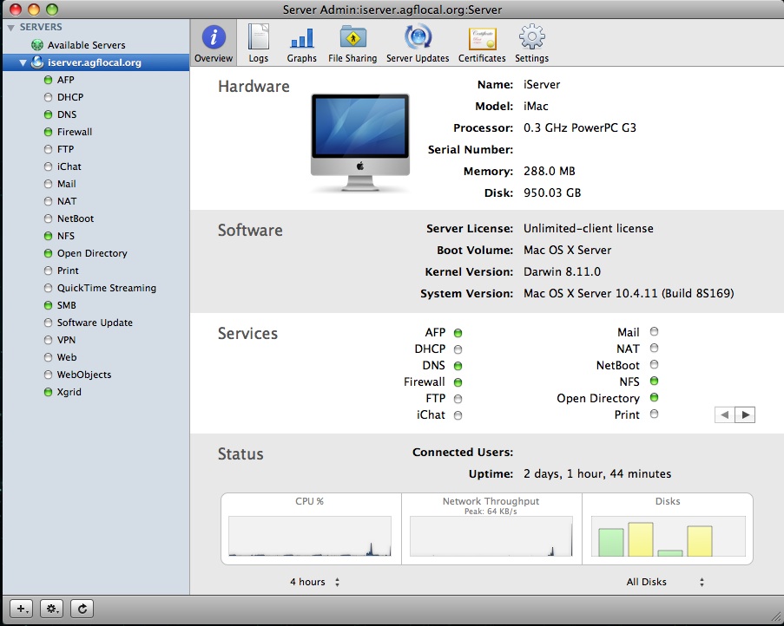Click FTP status light in Services
This screenshot has width=784, height=626.
pos(458,399)
